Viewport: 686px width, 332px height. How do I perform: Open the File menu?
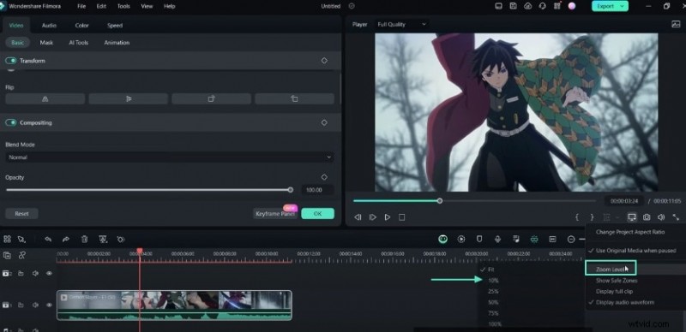[x=81, y=6]
